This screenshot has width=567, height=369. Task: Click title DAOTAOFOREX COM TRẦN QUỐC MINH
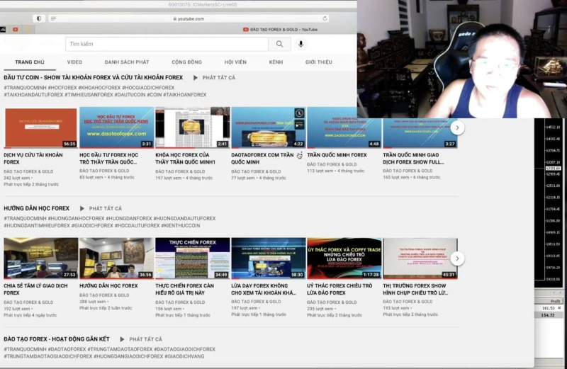262,159
